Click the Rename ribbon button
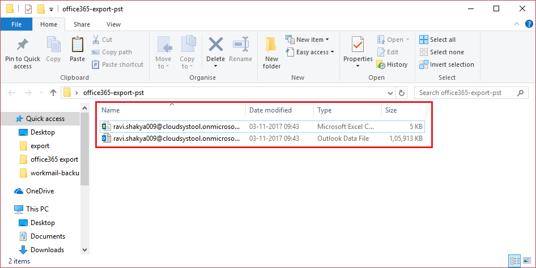Image resolution: width=536 pixels, height=268 pixels. [x=240, y=49]
